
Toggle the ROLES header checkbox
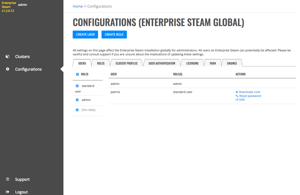tap(77, 74)
